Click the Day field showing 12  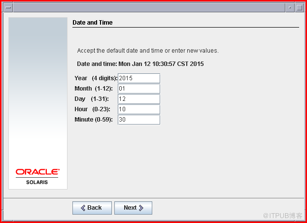pos(139,99)
